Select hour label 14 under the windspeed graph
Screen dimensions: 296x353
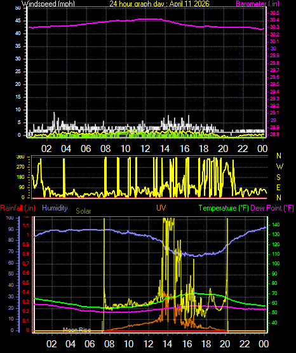165,149
